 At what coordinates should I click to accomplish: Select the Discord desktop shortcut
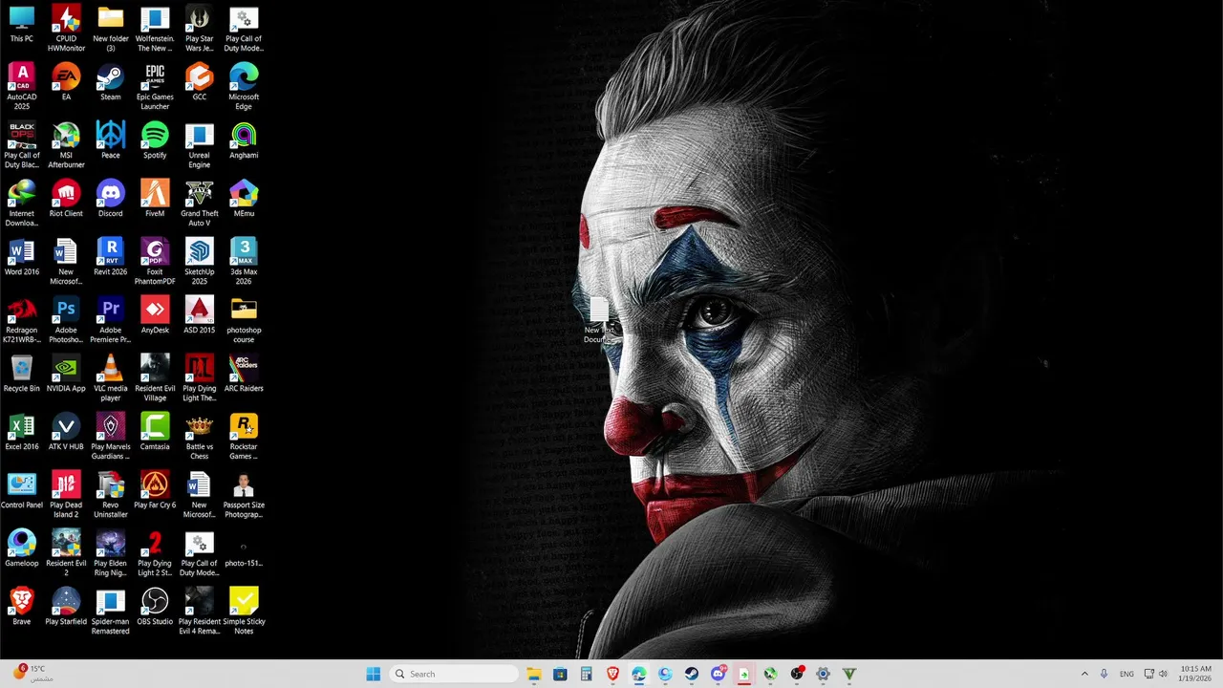(x=111, y=199)
